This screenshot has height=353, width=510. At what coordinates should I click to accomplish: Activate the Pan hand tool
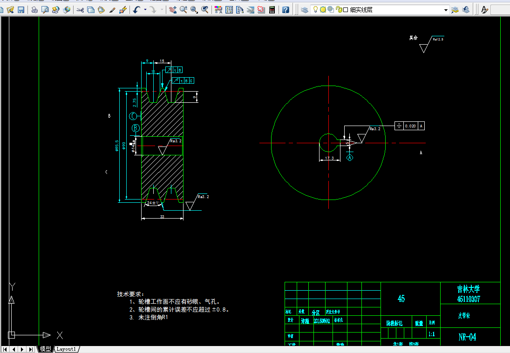pyautogui.click(x=173, y=9)
